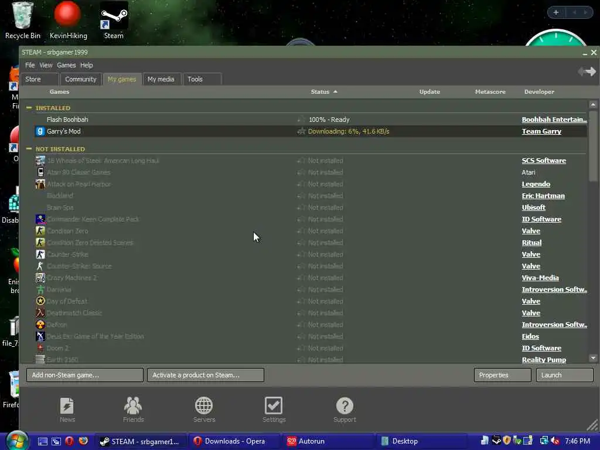Sort by the Metascore column header
600x450 pixels.
pyautogui.click(x=490, y=92)
